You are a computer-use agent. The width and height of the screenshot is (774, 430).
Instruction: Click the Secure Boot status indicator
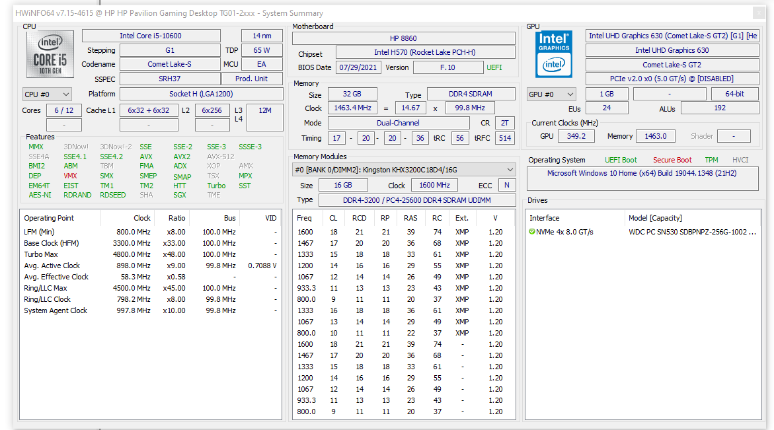(672, 159)
